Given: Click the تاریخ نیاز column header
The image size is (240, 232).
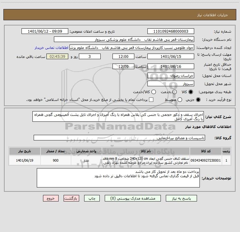Looking at the screenshot, I should [25, 151].
